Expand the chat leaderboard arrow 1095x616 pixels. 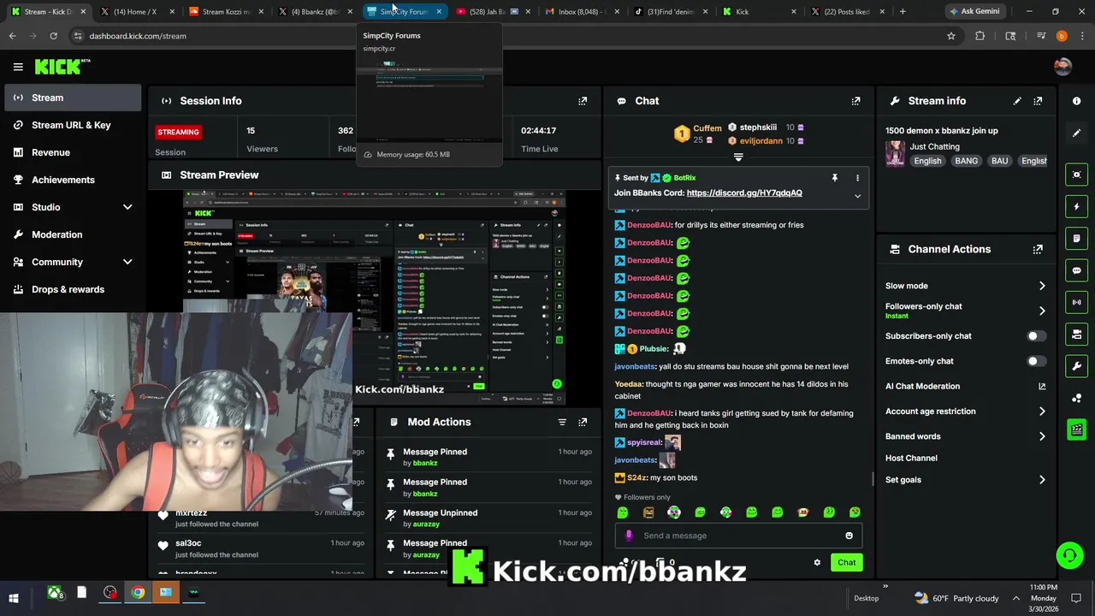pyautogui.click(x=738, y=157)
